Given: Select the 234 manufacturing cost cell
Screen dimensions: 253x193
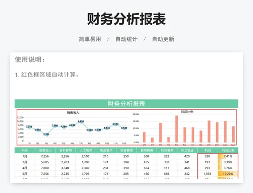Looking at the screenshot, I should (x=106, y=168).
